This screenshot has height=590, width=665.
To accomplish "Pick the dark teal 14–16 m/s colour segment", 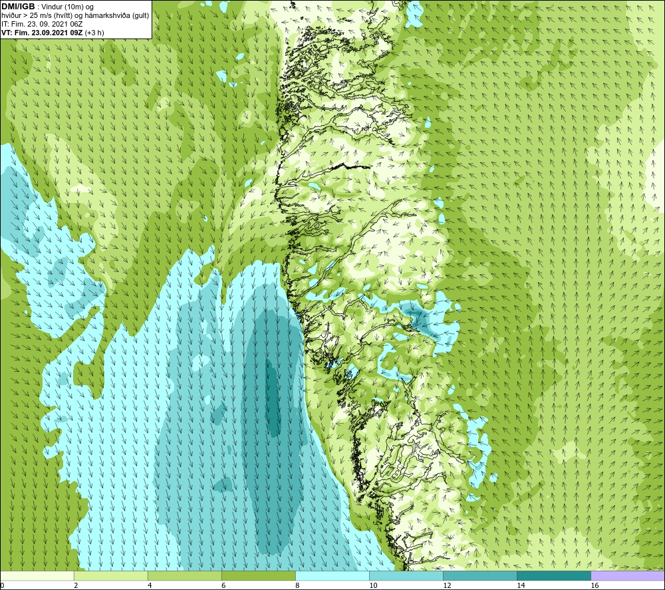I will (x=554, y=575).
